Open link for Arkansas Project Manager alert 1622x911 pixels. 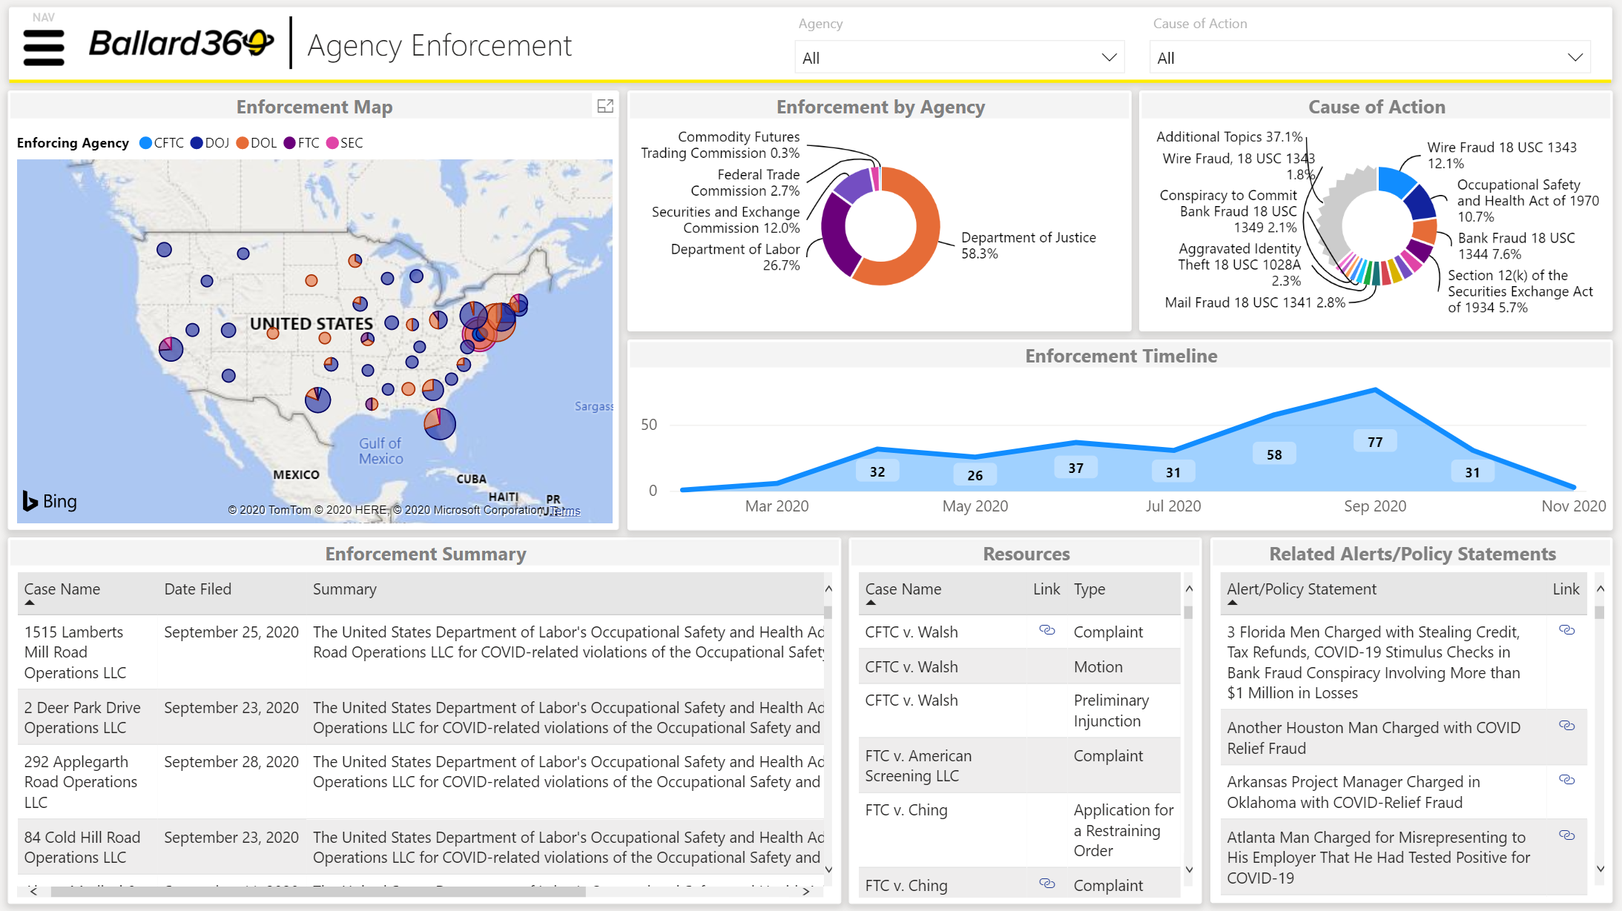(x=1566, y=780)
